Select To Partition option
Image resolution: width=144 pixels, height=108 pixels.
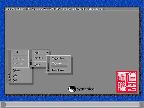click(x=58, y=58)
